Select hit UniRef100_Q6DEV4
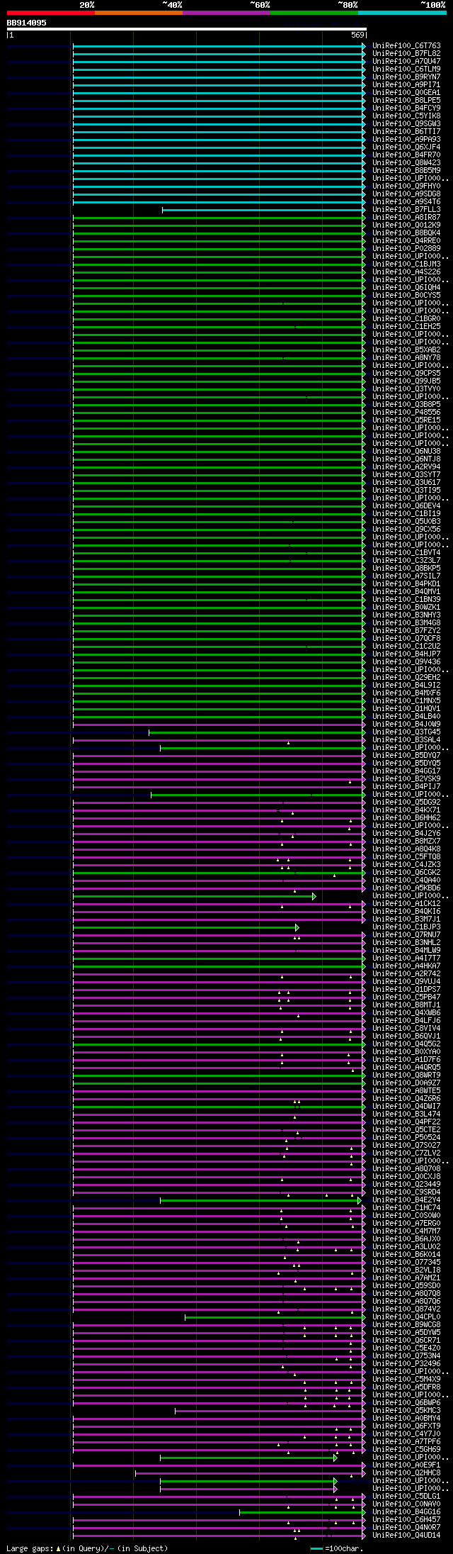 tap(406, 506)
